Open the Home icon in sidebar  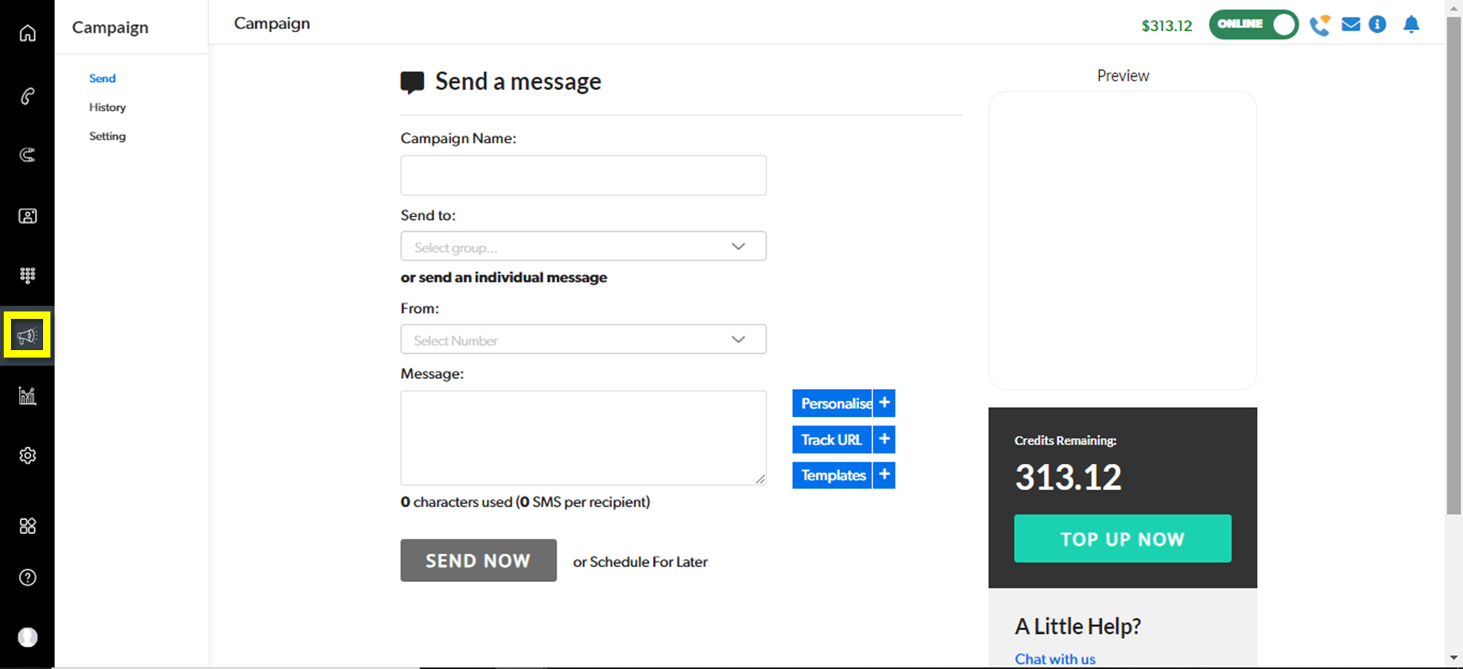(x=27, y=34)
